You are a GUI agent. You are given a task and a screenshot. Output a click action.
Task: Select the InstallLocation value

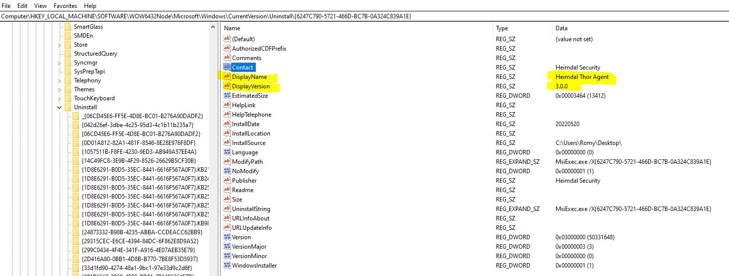point(251,134)
